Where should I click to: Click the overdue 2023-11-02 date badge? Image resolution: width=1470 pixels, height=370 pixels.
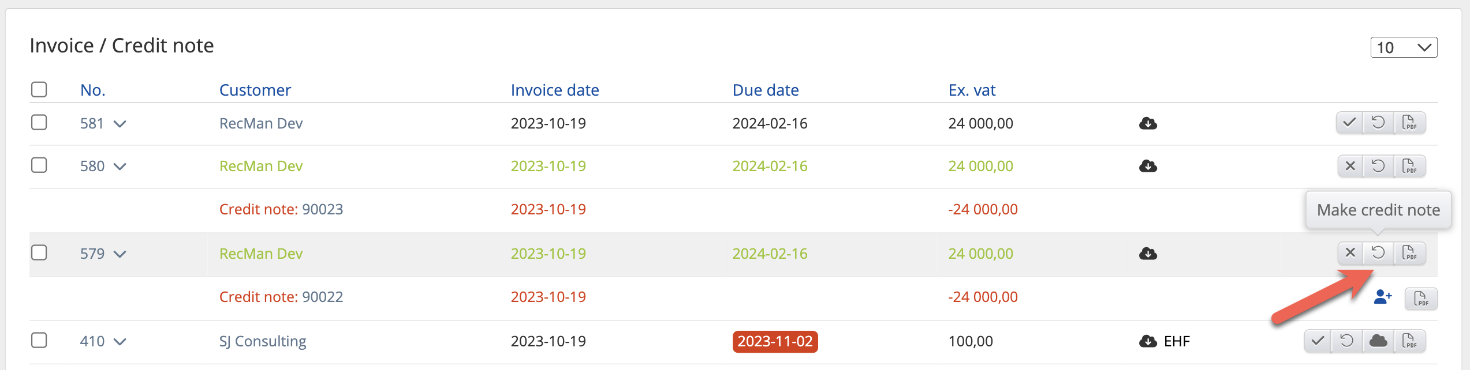pyautogui.click(x=775, y=341)
